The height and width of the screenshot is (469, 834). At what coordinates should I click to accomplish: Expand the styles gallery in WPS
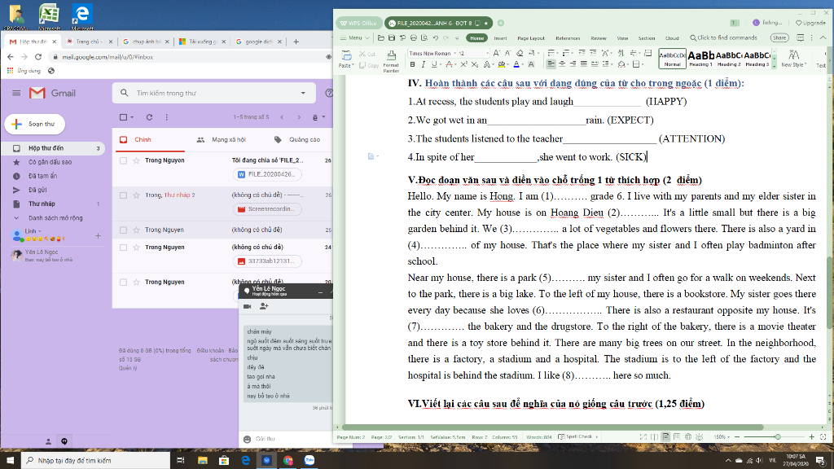[x=774, y=65]
